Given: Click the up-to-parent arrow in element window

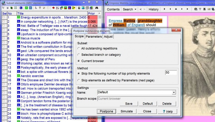Looking at the screenshot, I should coord(176,9).
